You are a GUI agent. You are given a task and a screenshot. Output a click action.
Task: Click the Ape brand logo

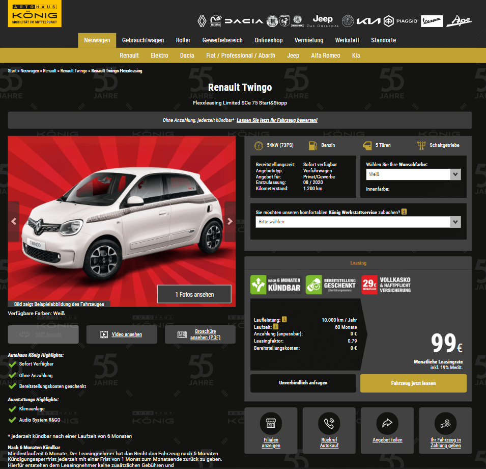(x=459, y=21)
